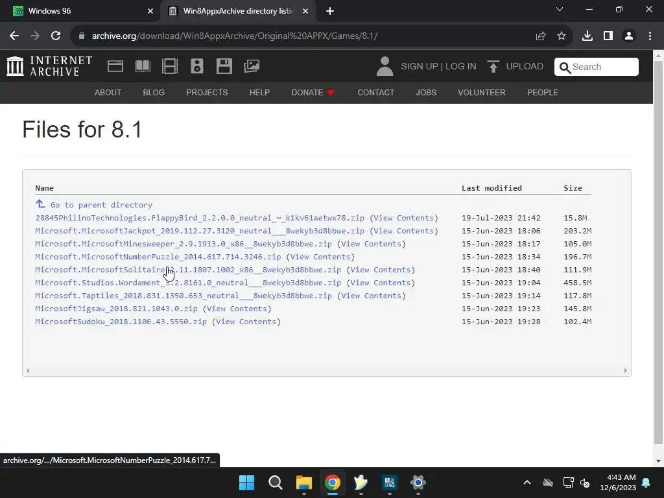The width and height of the screenshot is (664, 498).
Task: Show hidden tray icons chevron
Action: pyautogui.click(x=527, y=482)
